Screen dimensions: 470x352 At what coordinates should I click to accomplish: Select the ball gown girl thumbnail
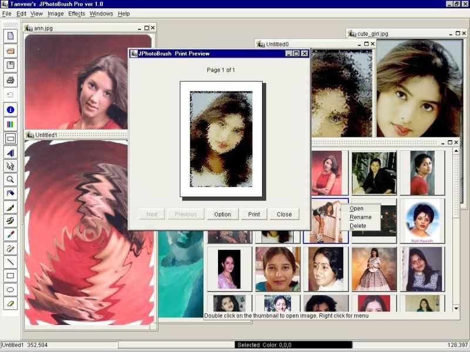(x=374, y=269)
